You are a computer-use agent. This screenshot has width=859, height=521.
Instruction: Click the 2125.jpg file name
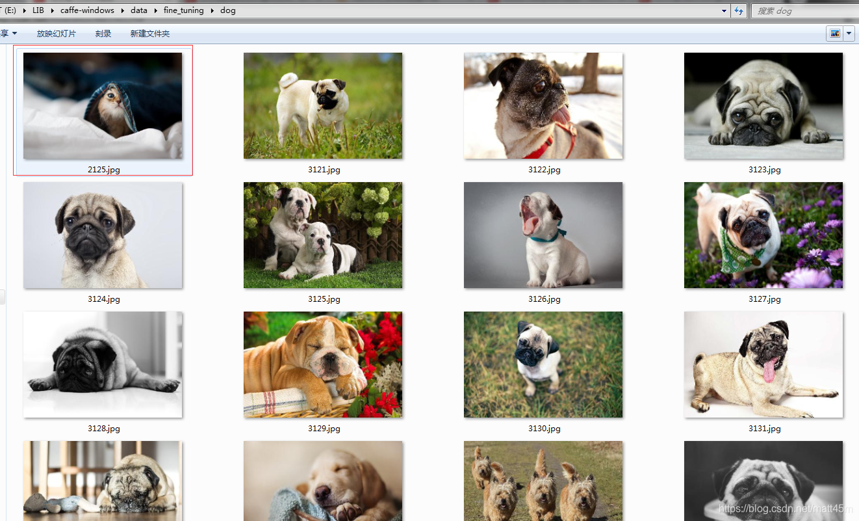pyautogui.click(x=104, y=170)
